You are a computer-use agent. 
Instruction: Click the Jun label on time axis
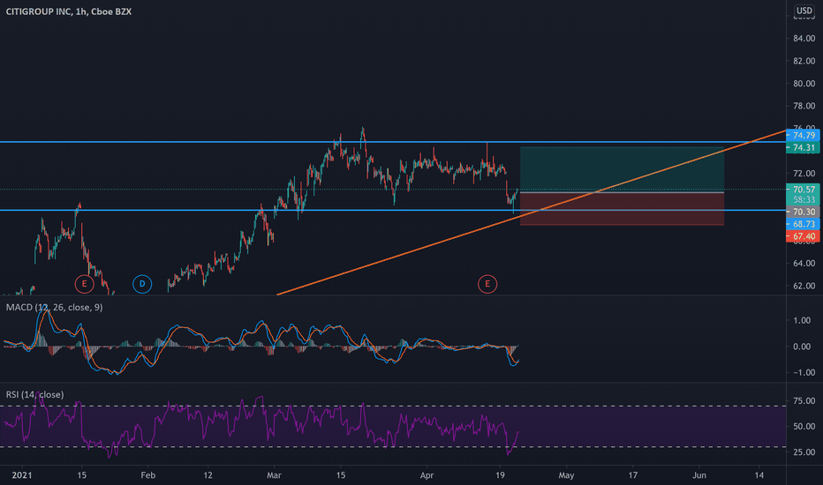699,475
